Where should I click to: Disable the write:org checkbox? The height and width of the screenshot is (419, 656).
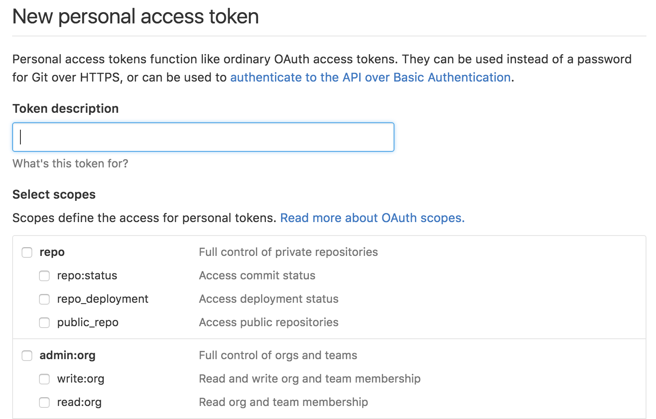point(44,379)
